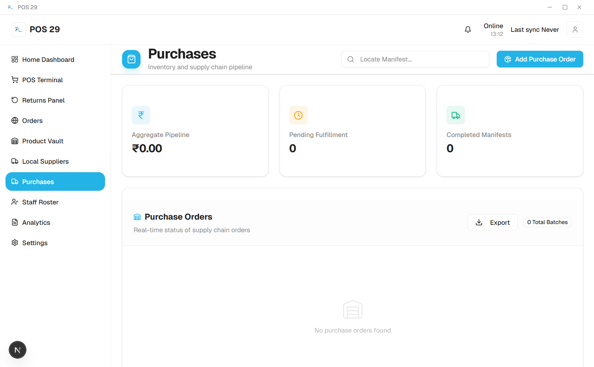Click the empty-state warehouse icon
Image resolution: width=594 pixels, height=367 pixels.
click(x=353, y=310)
